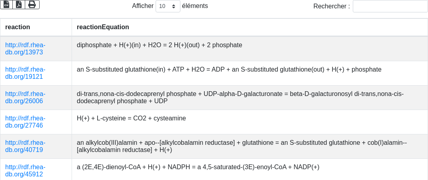Open the Afficher entries count dropdown

coord(168,6)
